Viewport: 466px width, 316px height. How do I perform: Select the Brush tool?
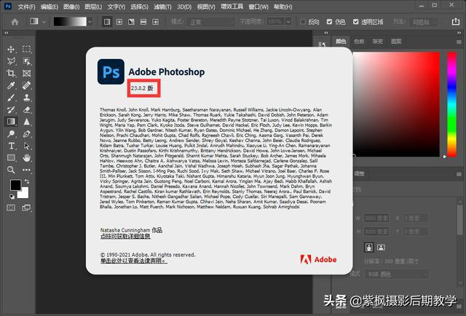(x=11, y=98)
